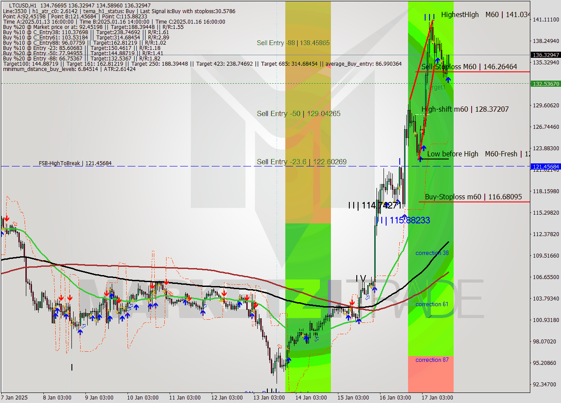
Task: Click the 'correction 87' zone label
Action: pyautogui.click(x=432, y=360)
